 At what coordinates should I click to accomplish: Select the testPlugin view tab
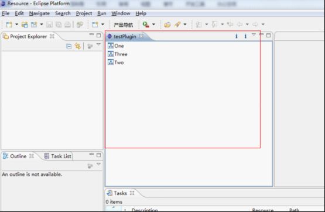tap(125, 37)
